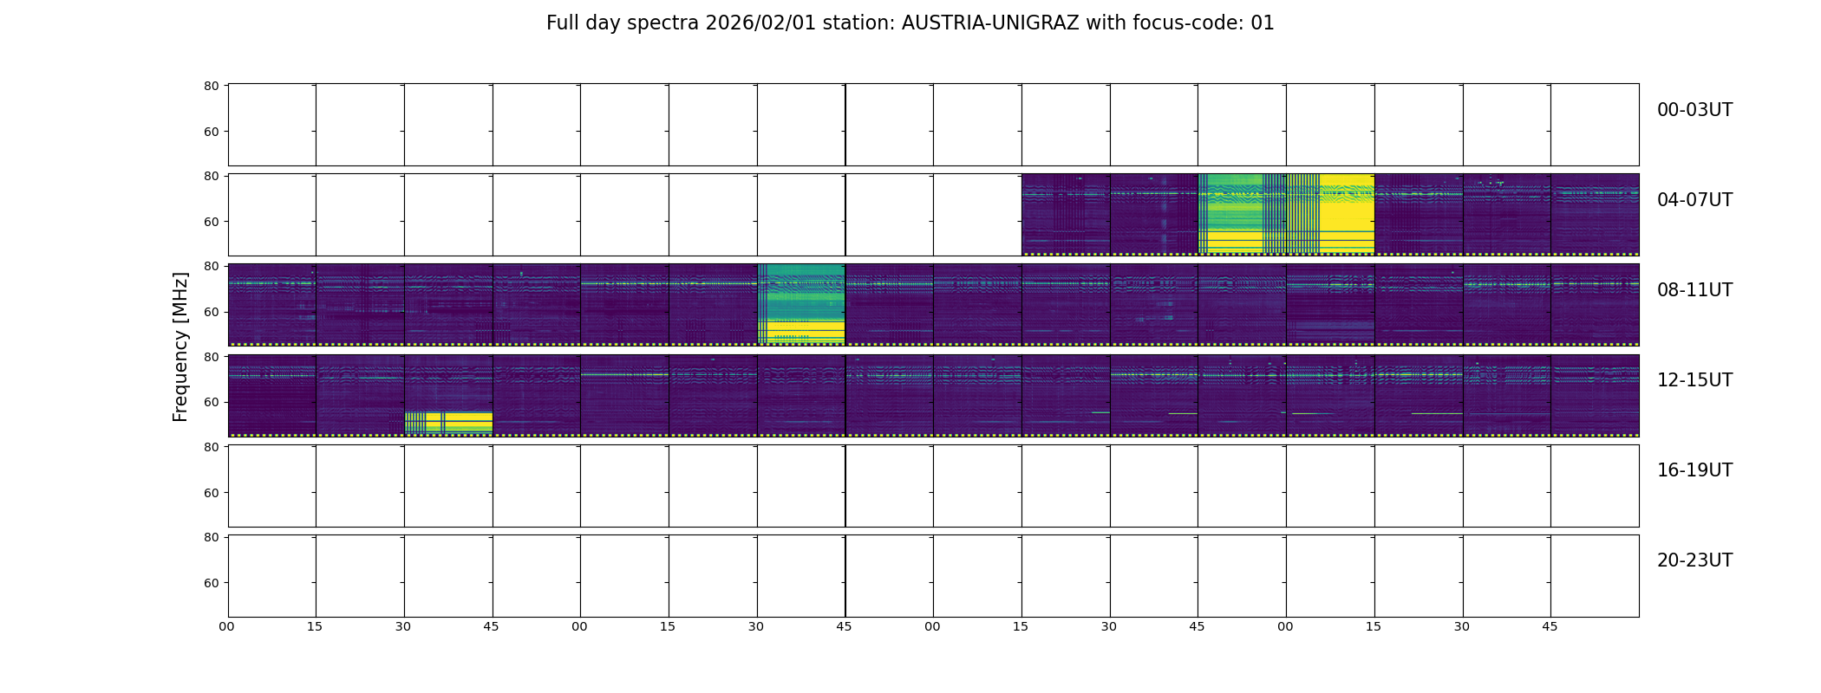Click the 'Frequency [MHz]' axis label

(x=180, y=346)
